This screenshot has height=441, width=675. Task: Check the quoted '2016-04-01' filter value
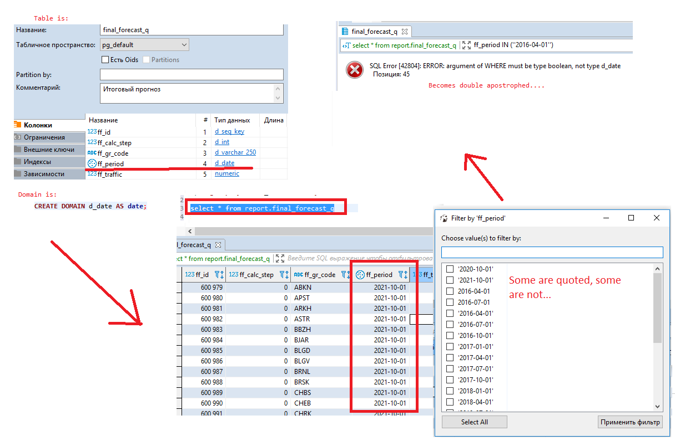(x=450, y=313)
